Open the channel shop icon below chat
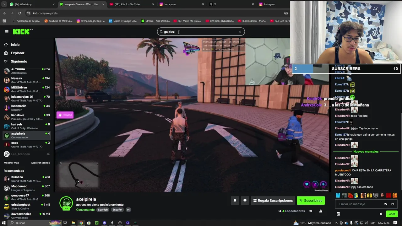Screen dimensions: 402x226 point(338,214)
